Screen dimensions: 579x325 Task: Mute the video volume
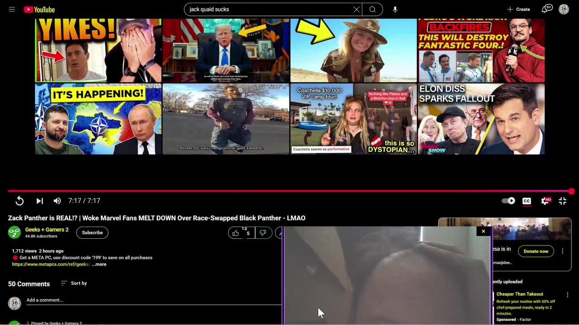[57, 201]
